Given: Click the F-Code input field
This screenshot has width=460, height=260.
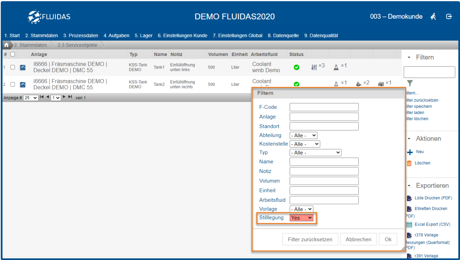Looking at the screenshot, I should click(324, 107).
